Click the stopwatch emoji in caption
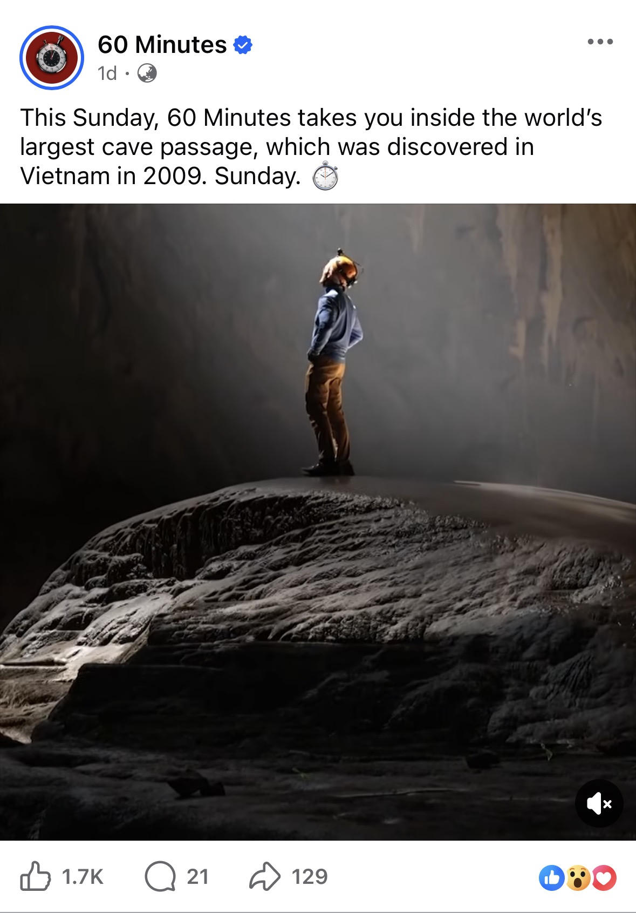The image size is (636, 913). click(x=325, y=176)
